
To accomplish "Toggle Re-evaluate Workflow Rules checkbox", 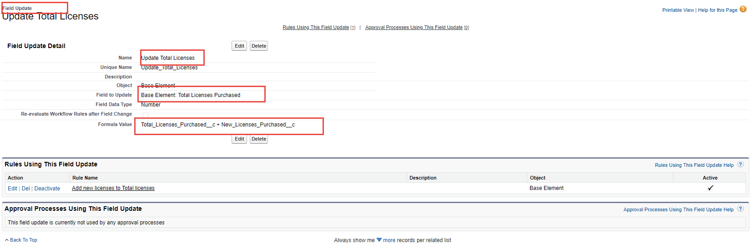I will pyautogui.click(x=146, y=115).
